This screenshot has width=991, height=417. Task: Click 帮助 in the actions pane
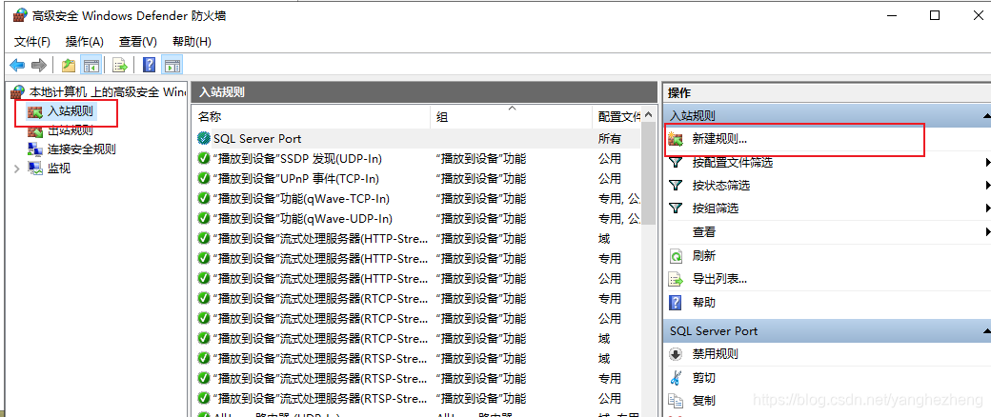(x=704, y=303)
